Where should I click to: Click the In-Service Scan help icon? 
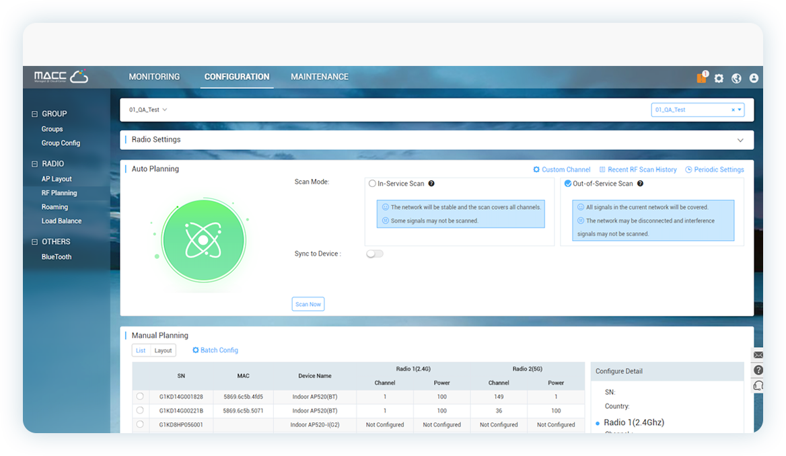click(x=431, y=184)
